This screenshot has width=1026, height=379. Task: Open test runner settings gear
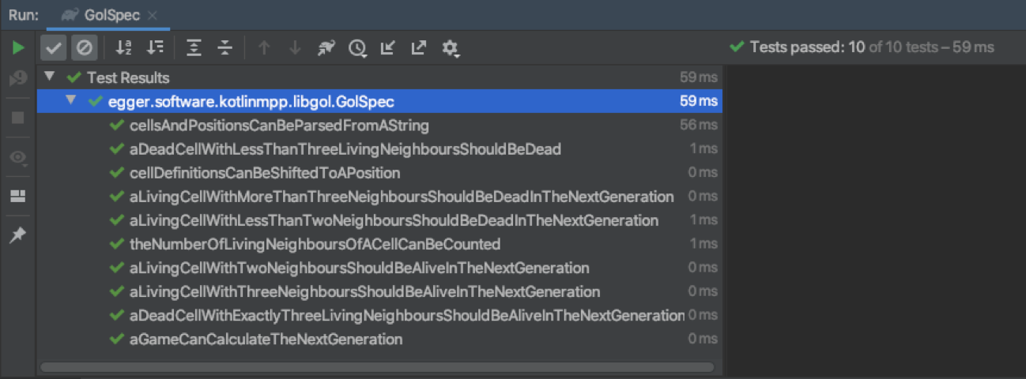pos(451,49)
